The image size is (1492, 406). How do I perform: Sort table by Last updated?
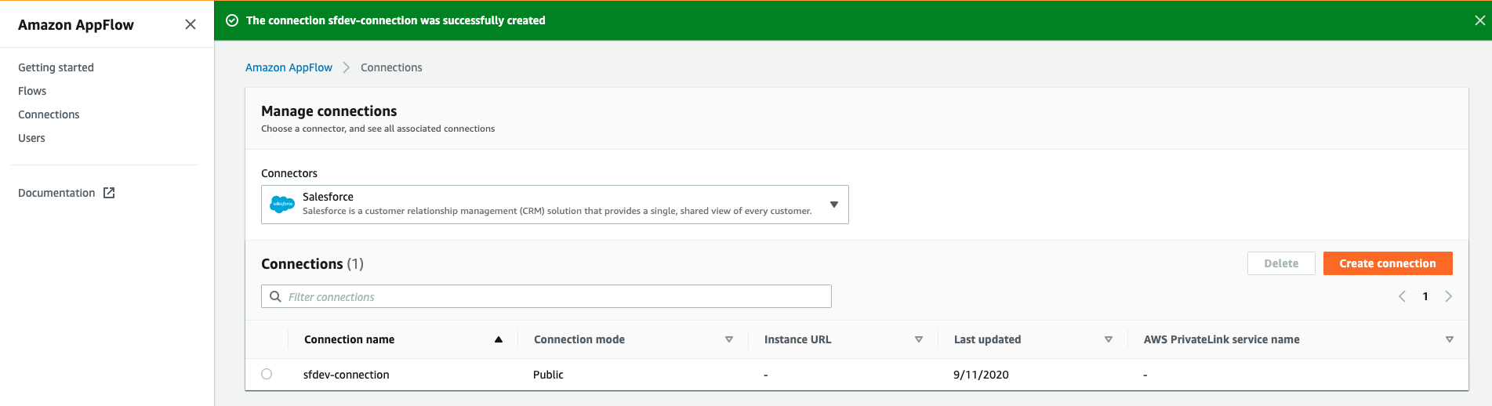coord(1109,339)
